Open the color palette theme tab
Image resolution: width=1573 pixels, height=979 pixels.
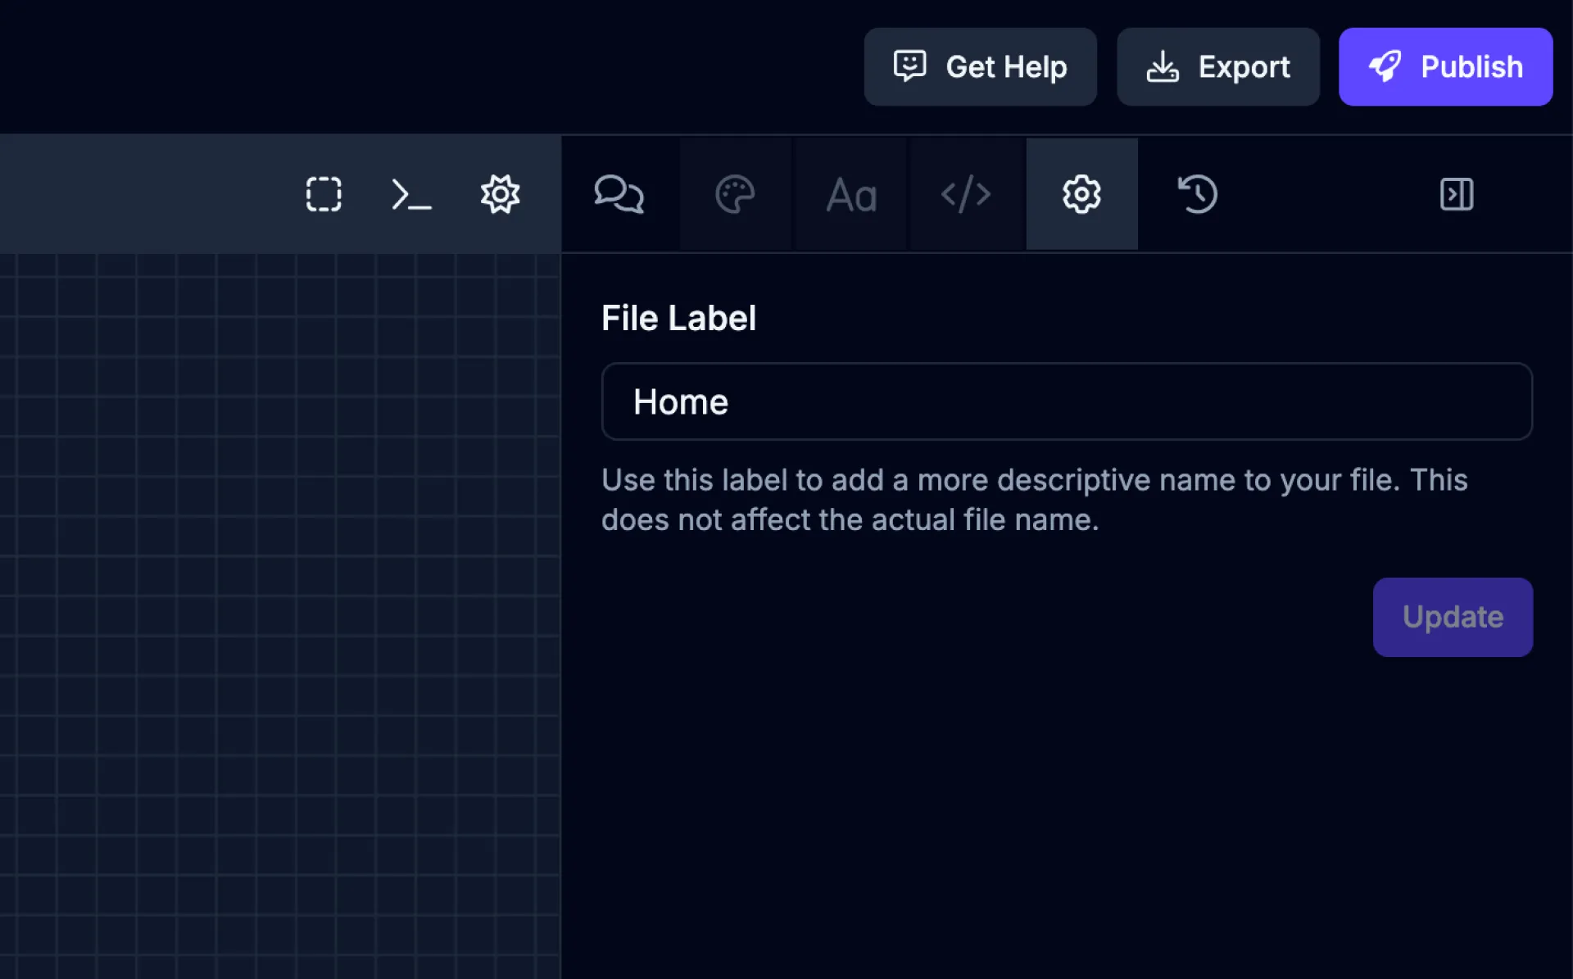pyautogui.click(x=735, y=194)
